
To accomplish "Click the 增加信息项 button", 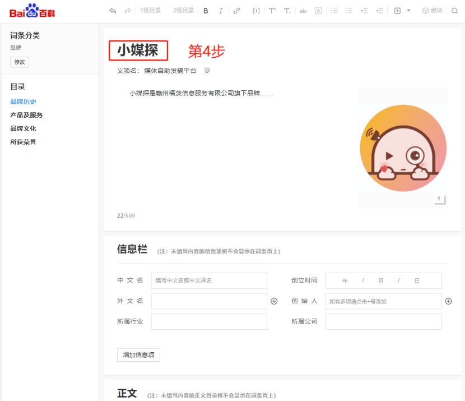I will coord(138,355).
